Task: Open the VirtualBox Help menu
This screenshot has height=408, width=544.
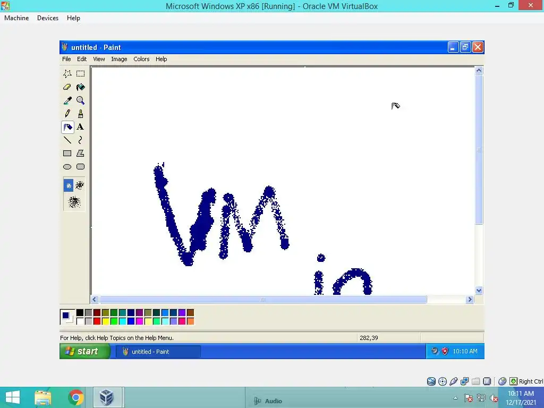Action: point(73,18)
